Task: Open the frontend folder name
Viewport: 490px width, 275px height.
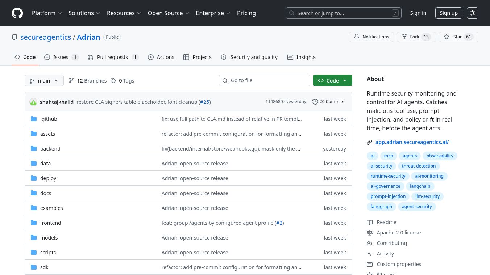Action: [50, 223]
